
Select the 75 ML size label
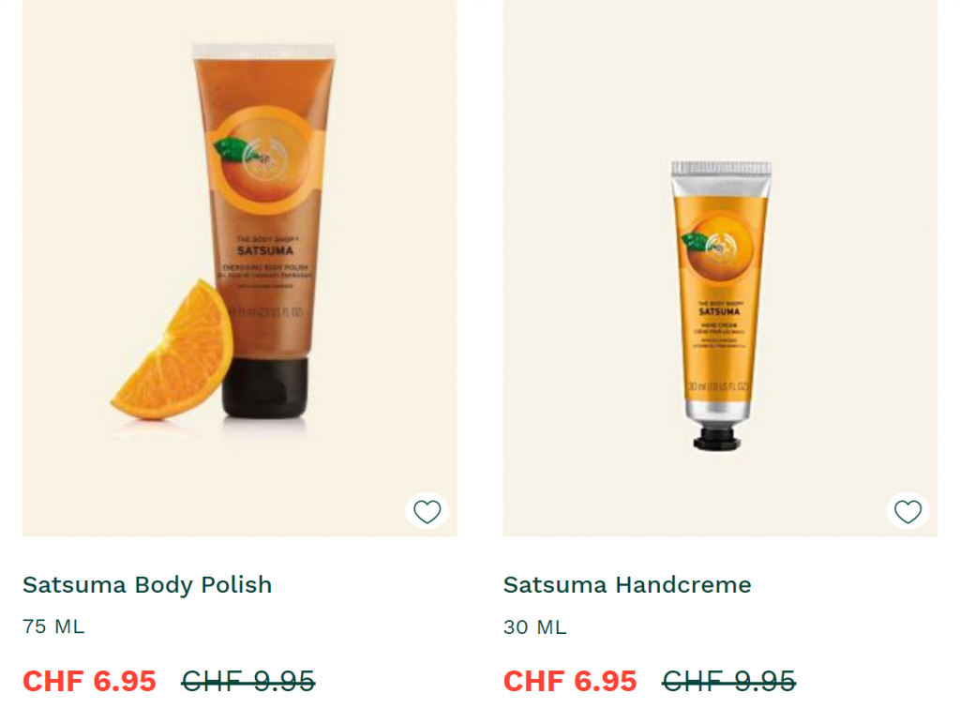click(x=53, y=626)
